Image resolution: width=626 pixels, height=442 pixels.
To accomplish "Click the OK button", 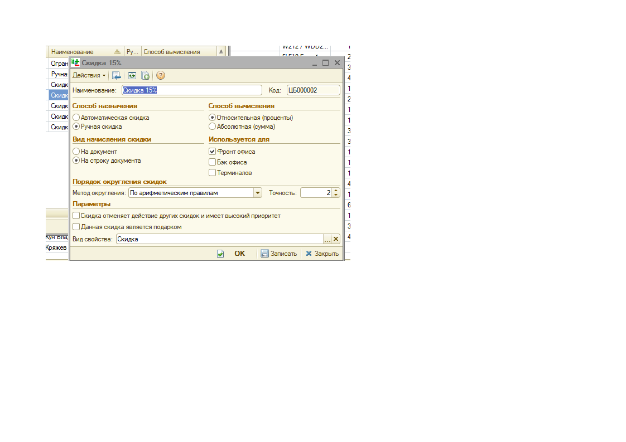I will tap(239, 254).
